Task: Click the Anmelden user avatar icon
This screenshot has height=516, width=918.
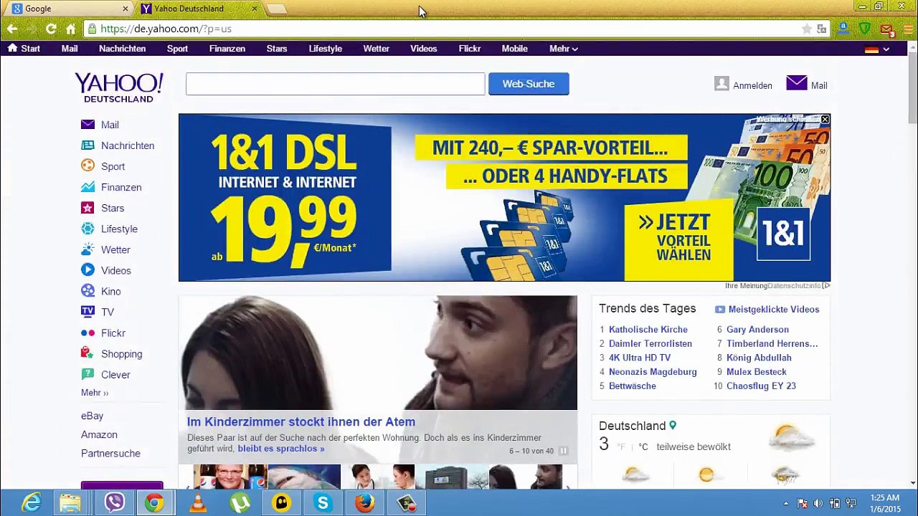Action: (721, 84)
